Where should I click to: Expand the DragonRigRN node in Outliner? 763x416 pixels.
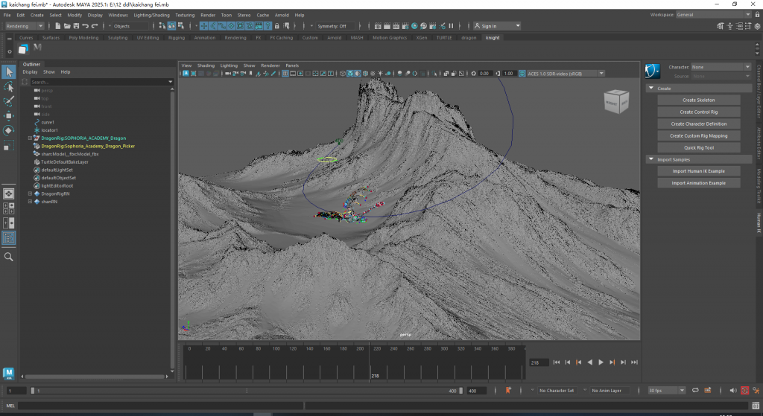[30, 193]
